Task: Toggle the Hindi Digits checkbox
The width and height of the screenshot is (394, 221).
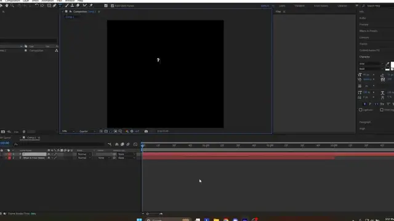Action: click(382, 110)
